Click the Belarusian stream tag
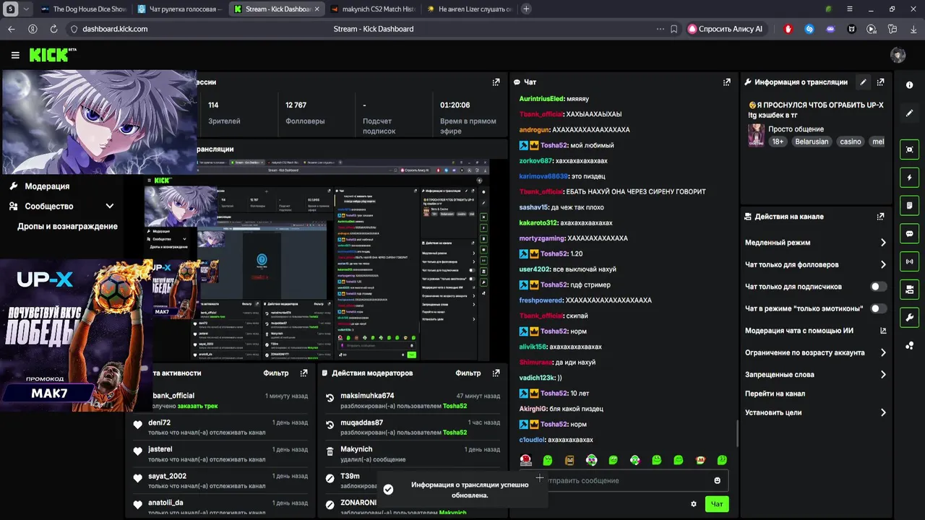Image resolution: width=925 pixels, height=520 pixels. tap(811, 142)
